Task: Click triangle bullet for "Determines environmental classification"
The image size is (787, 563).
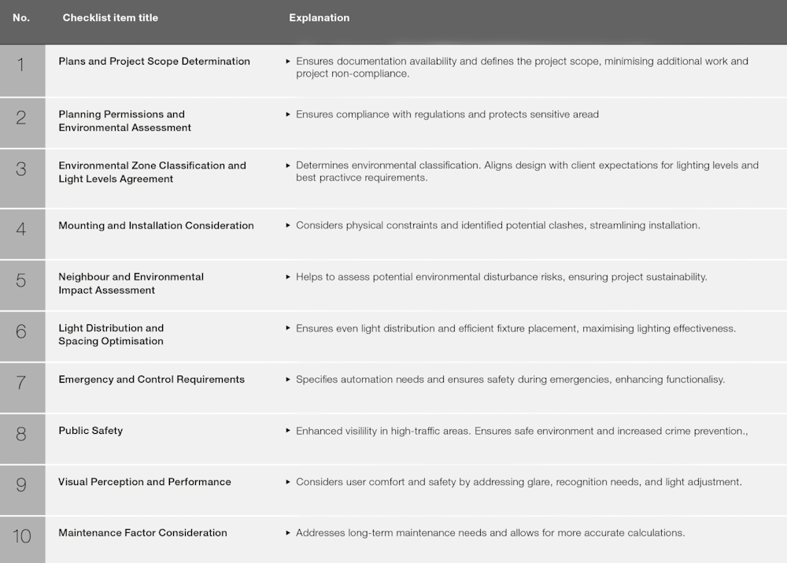Action: (288, 165)
